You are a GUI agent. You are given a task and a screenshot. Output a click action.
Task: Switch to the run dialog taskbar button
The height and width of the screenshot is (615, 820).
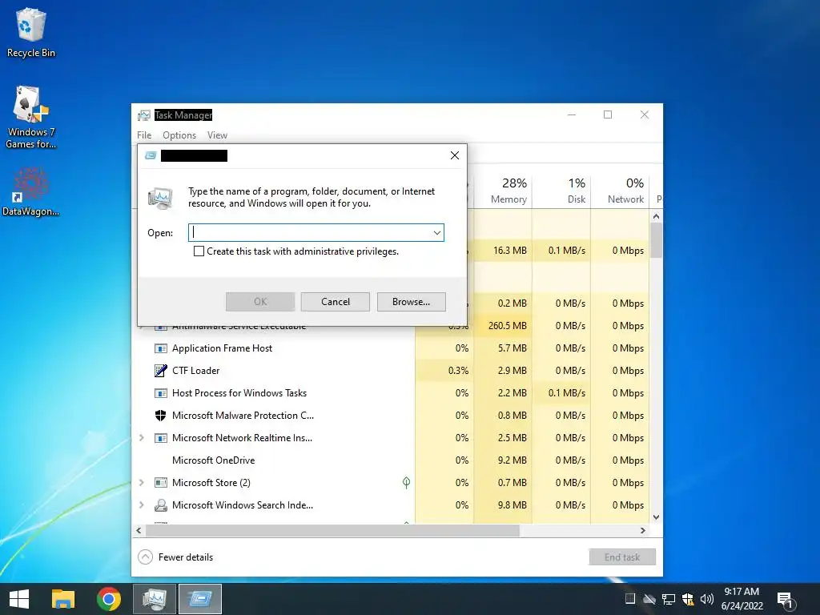[x=200, y=599]
